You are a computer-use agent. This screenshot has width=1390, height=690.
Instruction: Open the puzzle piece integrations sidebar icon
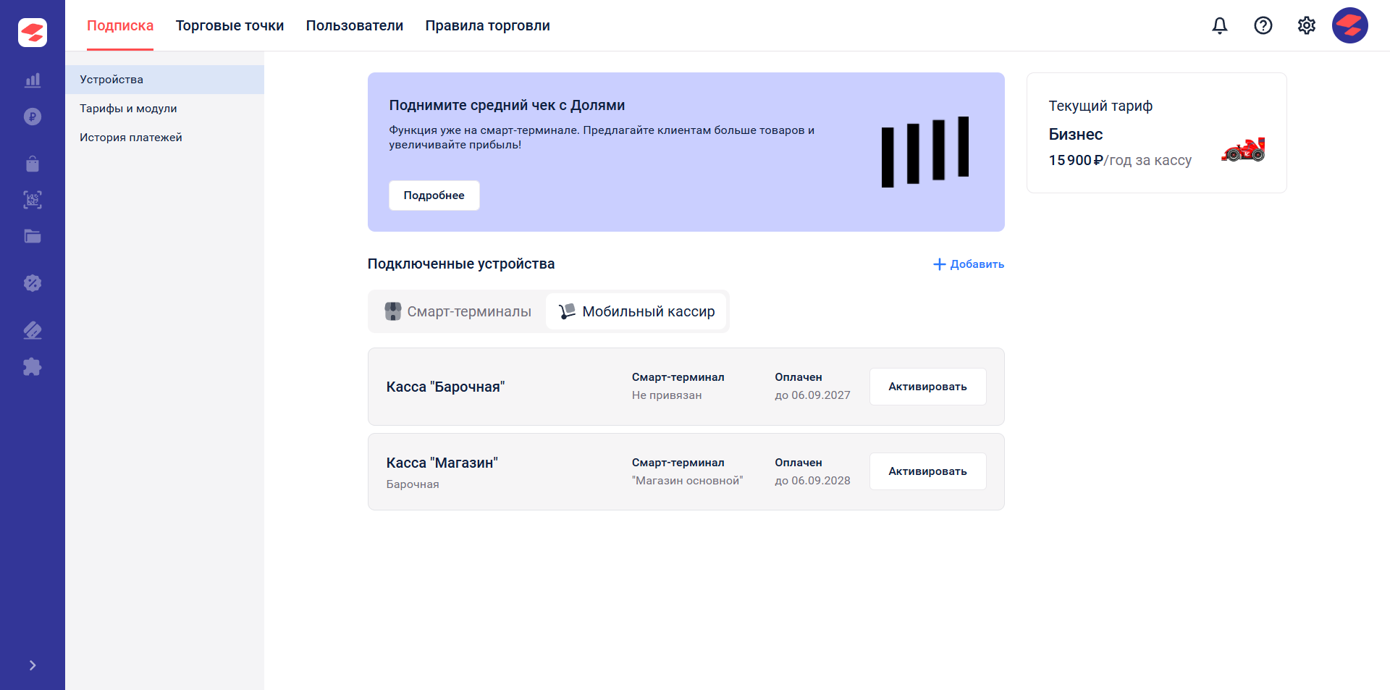pyautogui.click(x=33, y=366)
